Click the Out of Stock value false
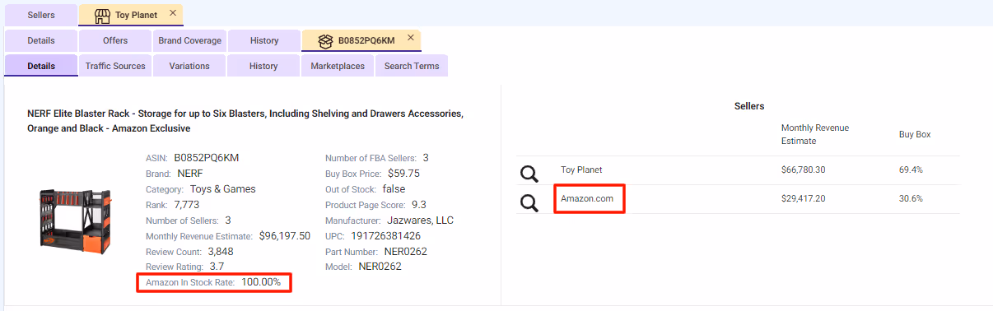 [394, 189]
